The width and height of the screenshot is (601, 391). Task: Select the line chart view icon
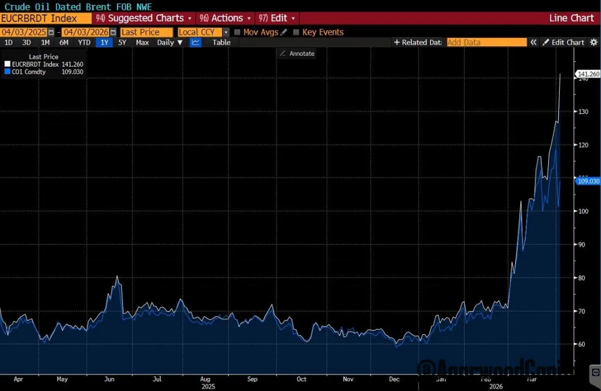point(195,42)
